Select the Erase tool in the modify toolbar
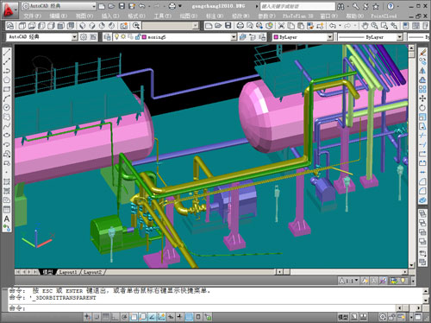Image resolution: width=431 pixels, height=323 pixels. tap(422, 52)
